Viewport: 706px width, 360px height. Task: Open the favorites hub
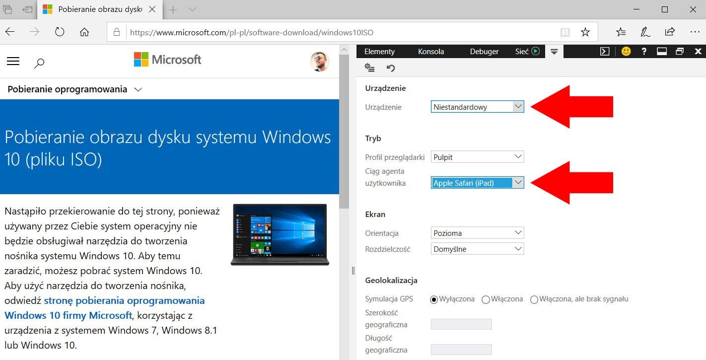tap(621, 32)
